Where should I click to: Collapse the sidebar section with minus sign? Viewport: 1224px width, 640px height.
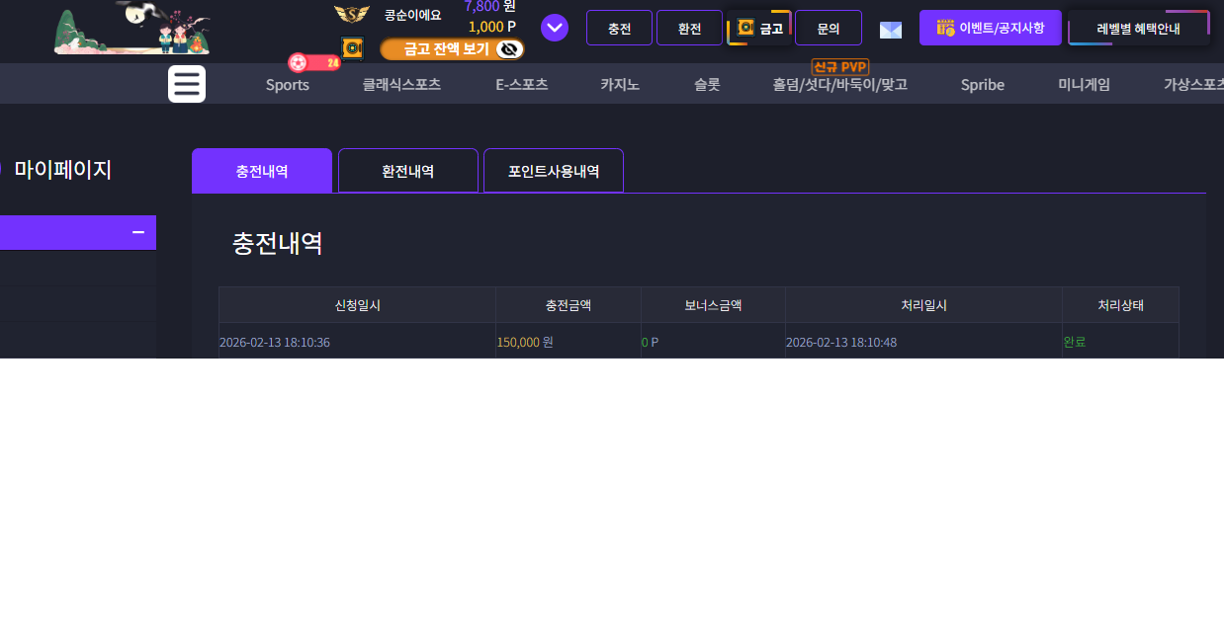(x=138, y=232)
